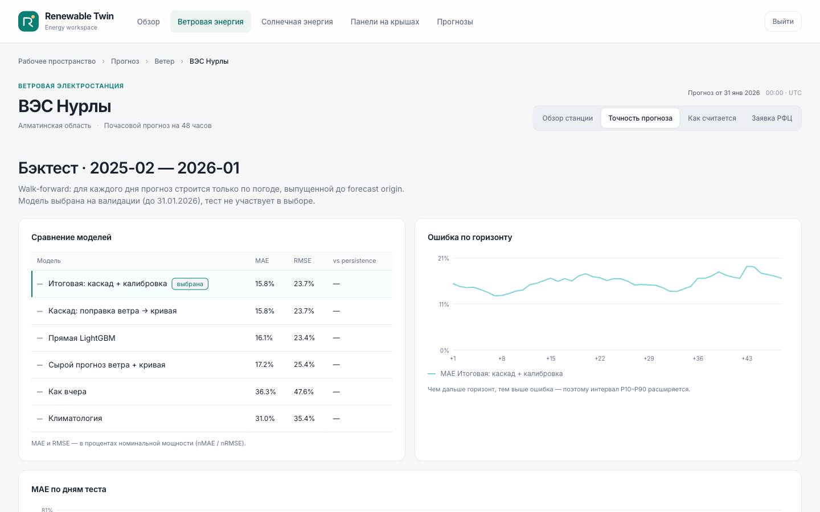Open the Заявка РФЦ tab

772,118
